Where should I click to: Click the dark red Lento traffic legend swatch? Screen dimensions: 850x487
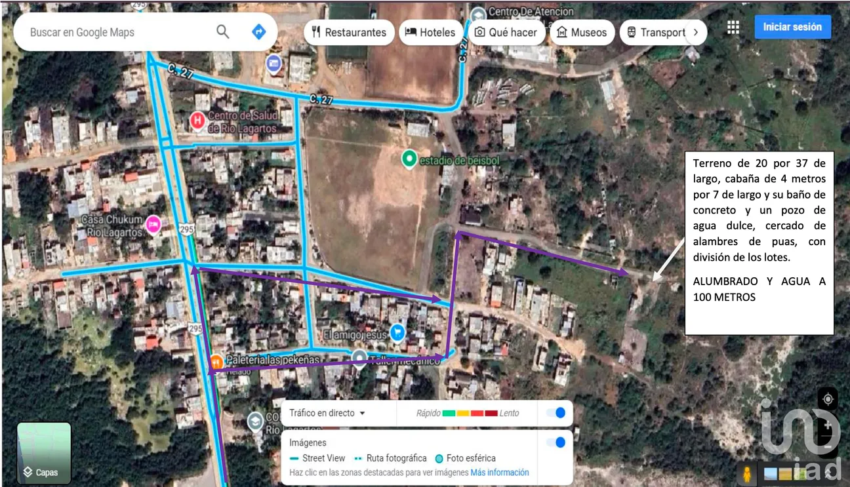click(491, 413)
